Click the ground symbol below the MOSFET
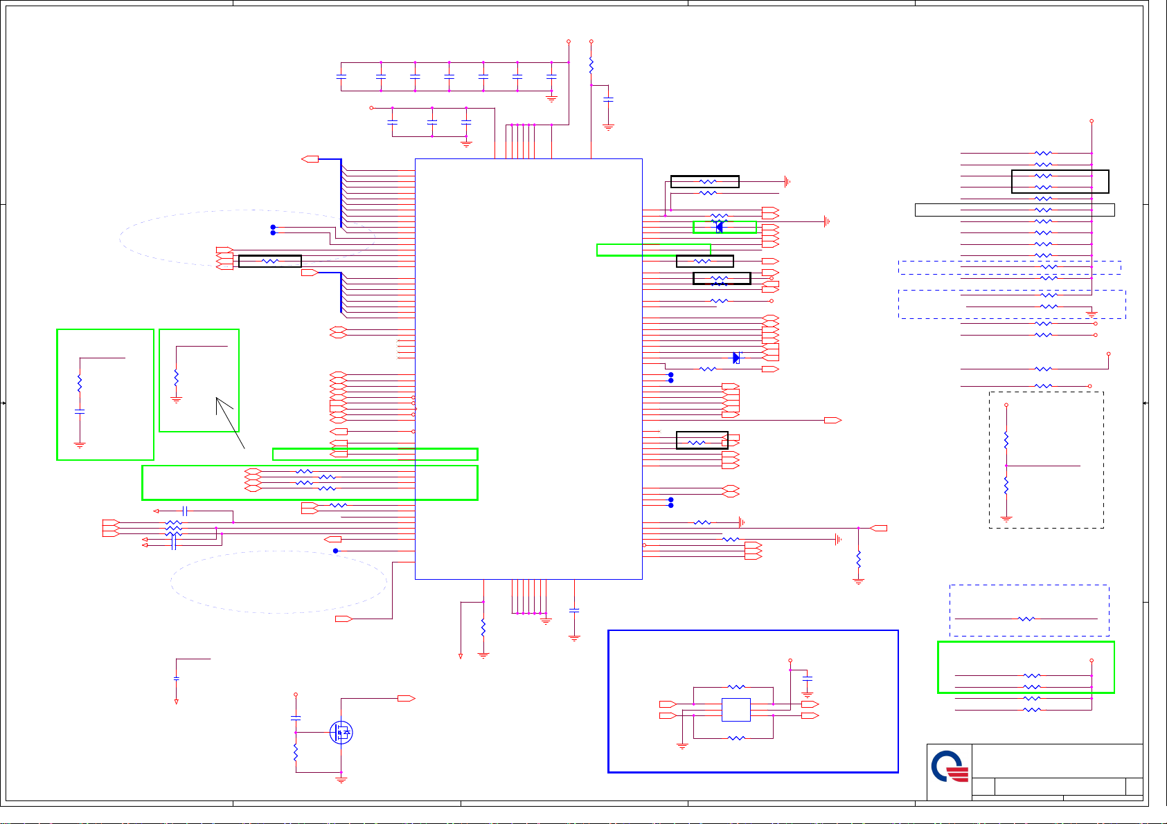The height and width of the screenshot is (824, 1167). pyautogui.click(x=341, y=779)
